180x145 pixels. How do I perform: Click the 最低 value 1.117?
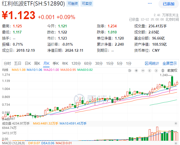click(x=17, y=32)
